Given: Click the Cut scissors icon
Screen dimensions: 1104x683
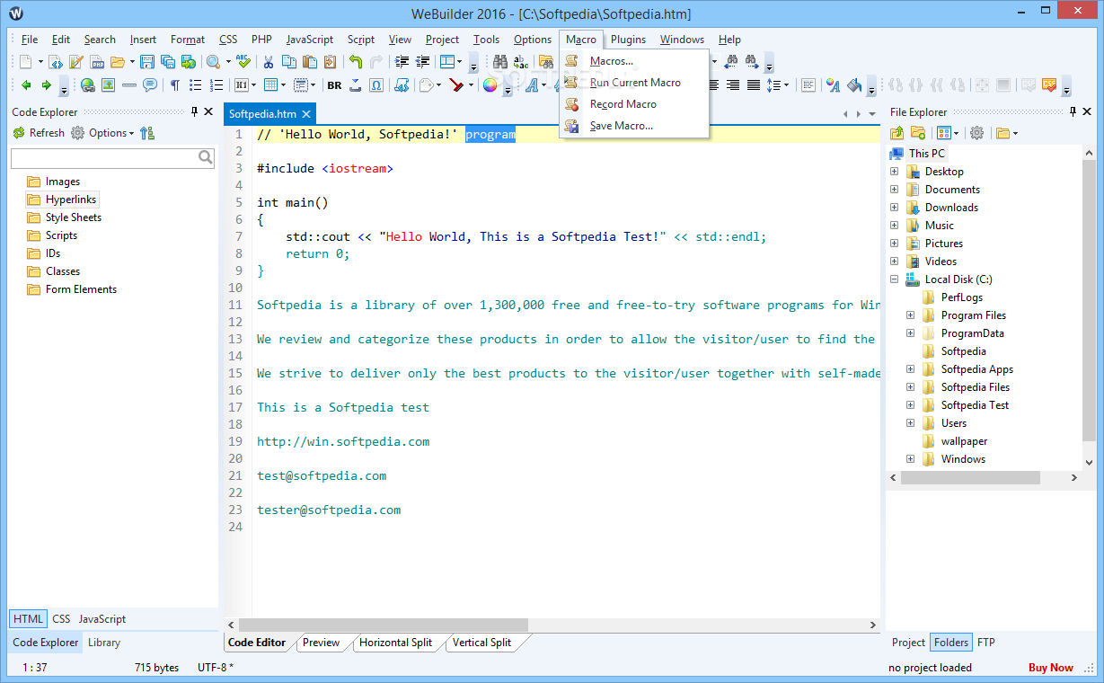Looking at the screenshot, I should pyautogui.click(x=268, y=62).
